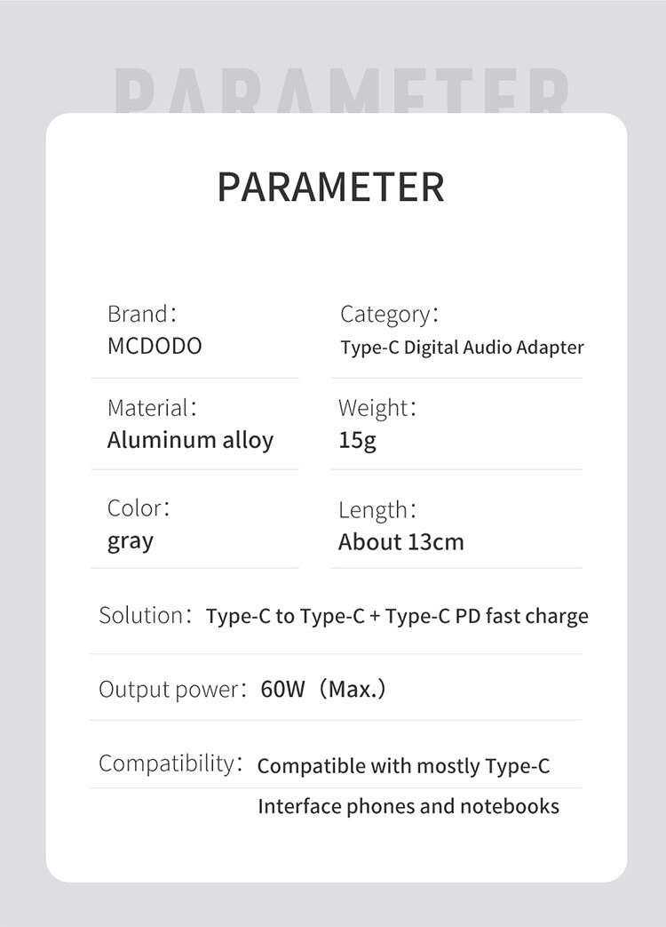The image size is (666, 927).
Task: Select the 15g weight value
Action: point(357,440)
